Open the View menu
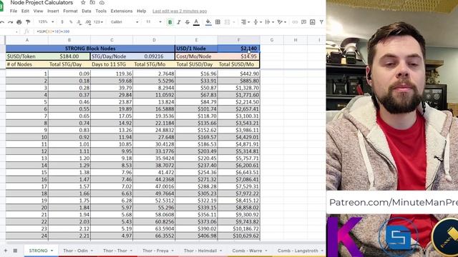This screenshot has width=458, height=257. [38, 11]
